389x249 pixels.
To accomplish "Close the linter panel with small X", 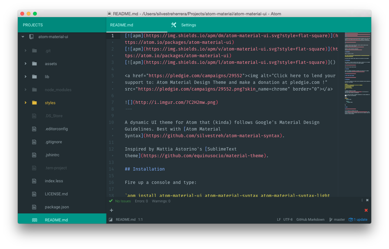I will (x=367, y=200).
